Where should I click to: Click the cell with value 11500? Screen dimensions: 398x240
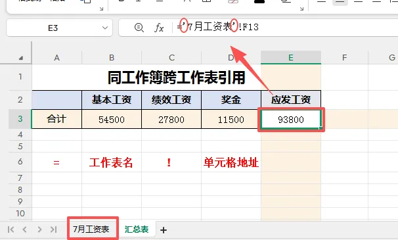pos(231,119)
